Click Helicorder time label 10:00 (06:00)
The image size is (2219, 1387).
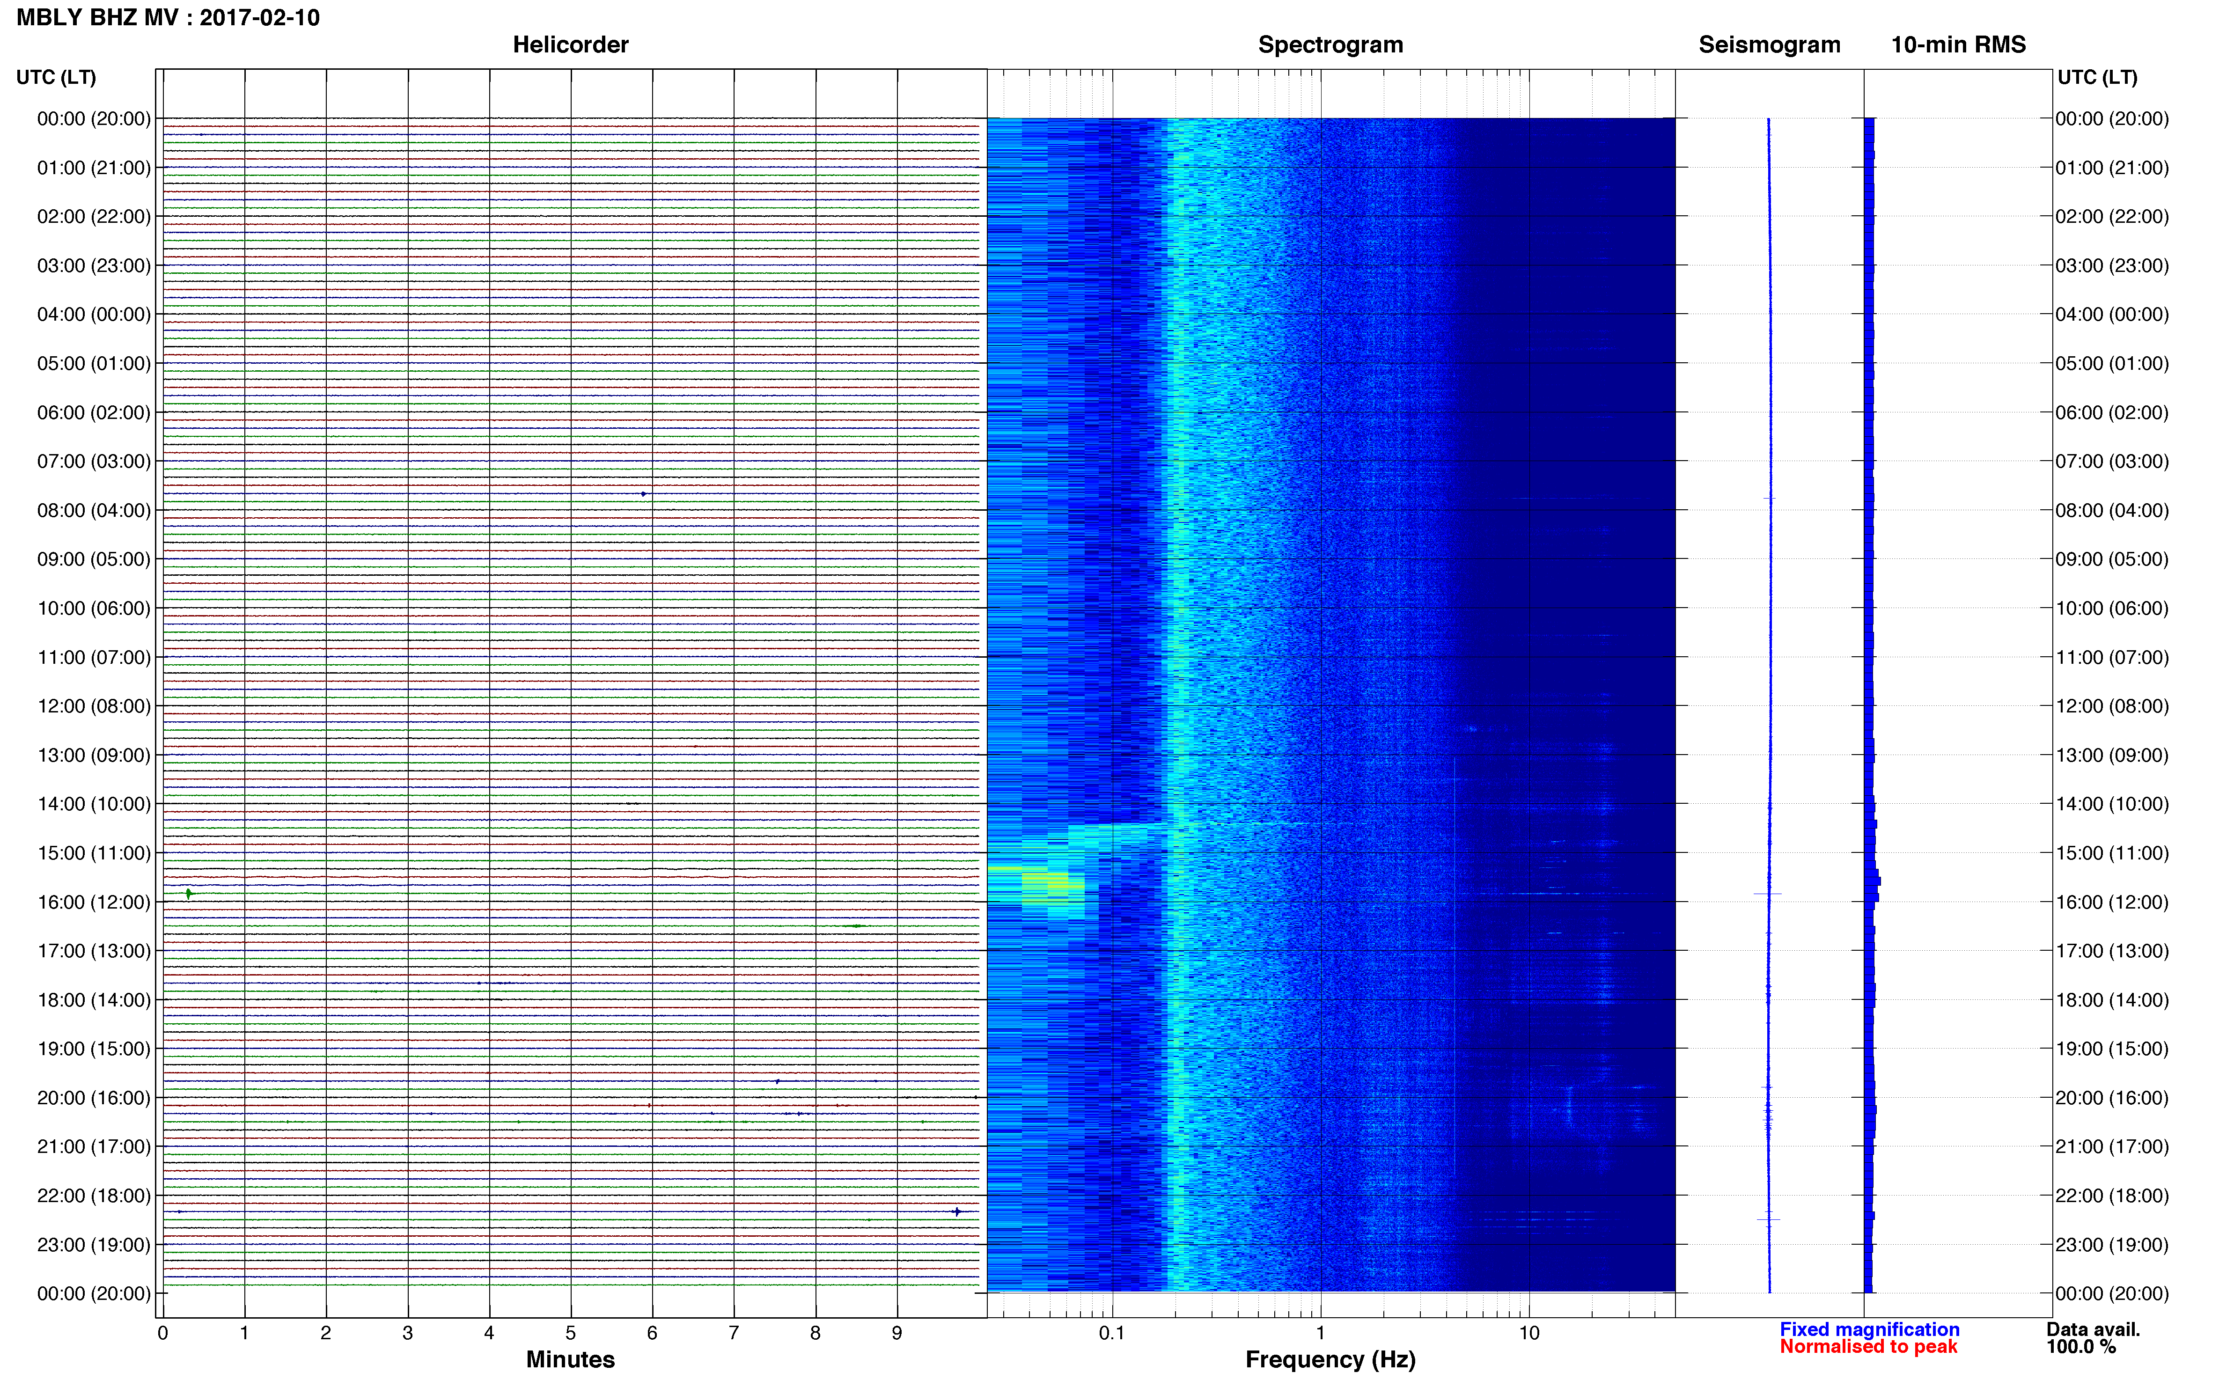(x=94, y=609)
